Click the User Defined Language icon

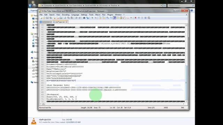click(x=118, y=18)
